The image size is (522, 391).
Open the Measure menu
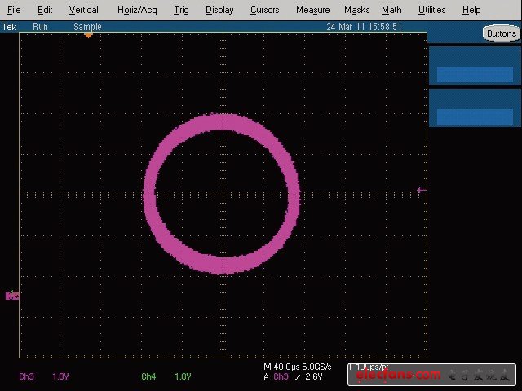click(312, 10)
